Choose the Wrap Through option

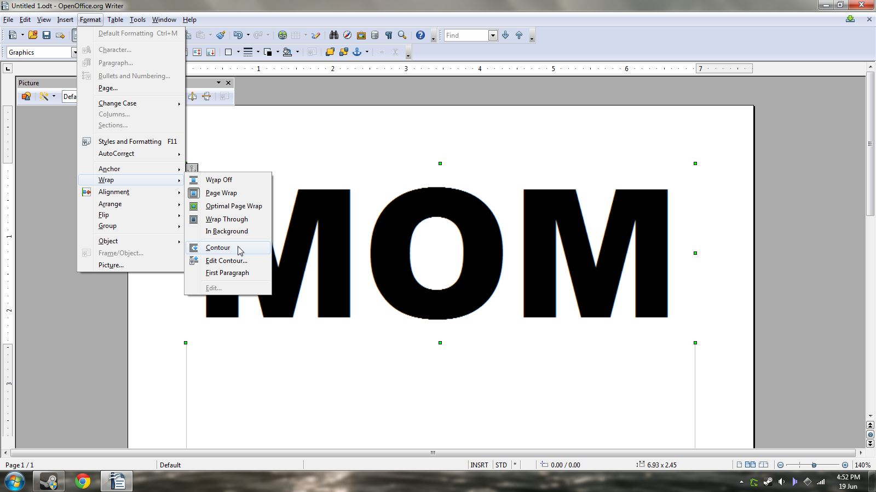point(228,219)
